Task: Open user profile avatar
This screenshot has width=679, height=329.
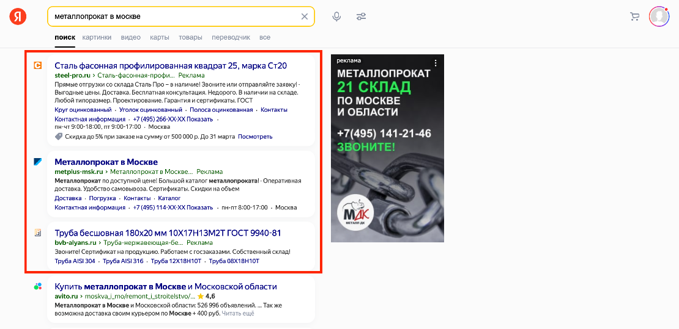Action: click(x=659, y=16)
